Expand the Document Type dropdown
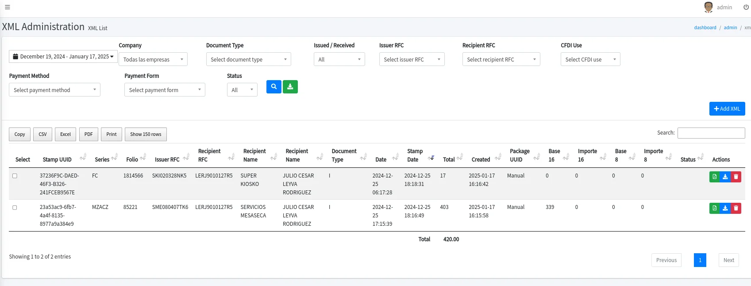 click(x=248, y=59)
